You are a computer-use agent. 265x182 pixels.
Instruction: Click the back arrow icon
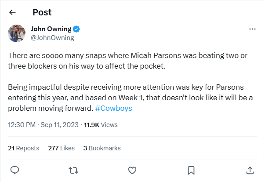[12, 13]
